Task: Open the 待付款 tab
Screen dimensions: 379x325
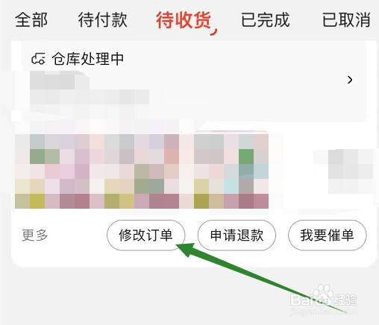Action: (x=102, y=20)
